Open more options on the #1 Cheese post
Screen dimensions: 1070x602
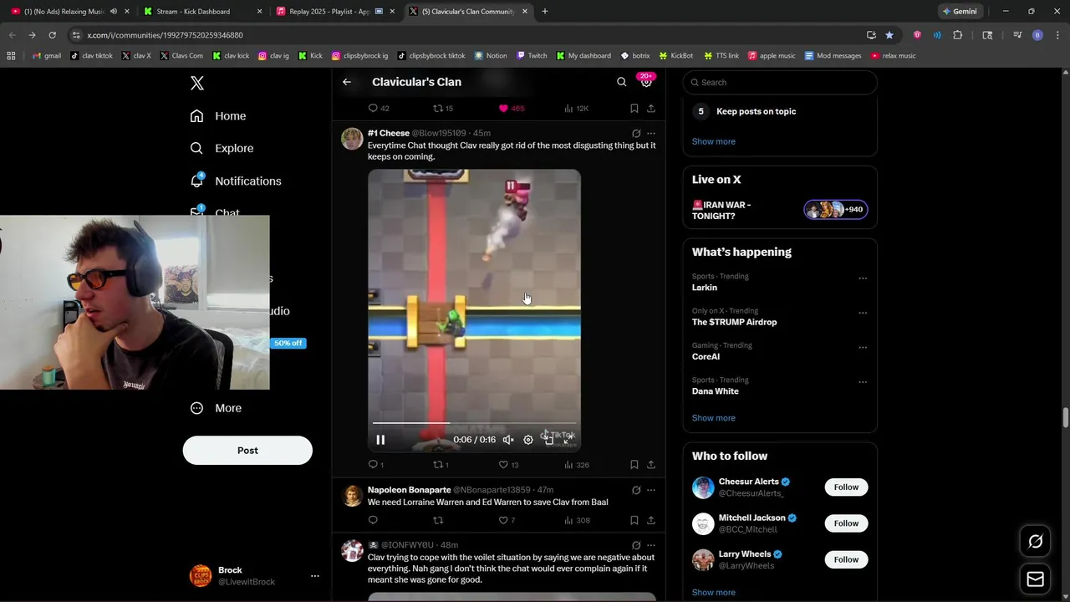pos(651,133)
